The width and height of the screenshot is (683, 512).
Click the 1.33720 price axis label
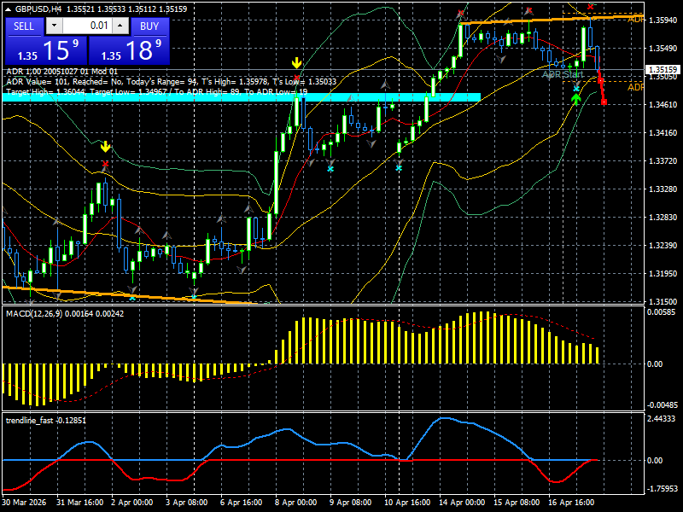[663, 161]
